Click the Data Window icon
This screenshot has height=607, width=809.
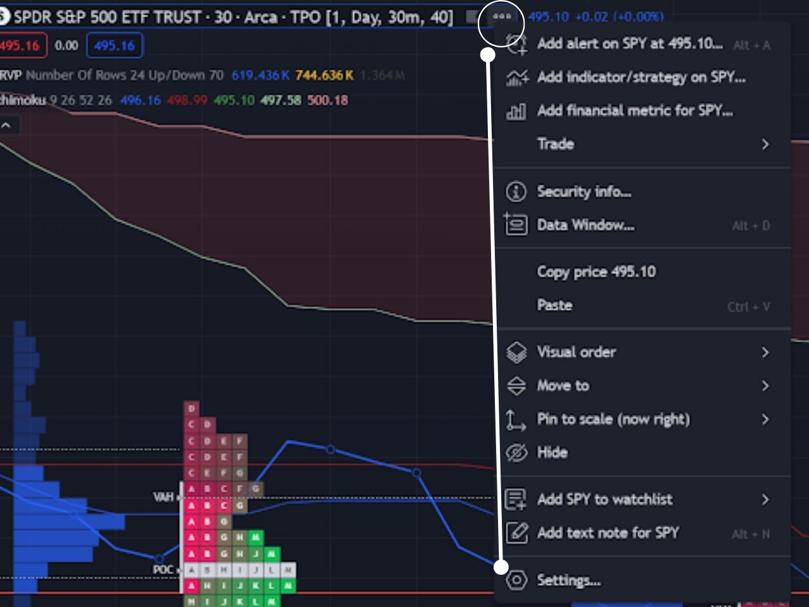(x=515, y=224)
